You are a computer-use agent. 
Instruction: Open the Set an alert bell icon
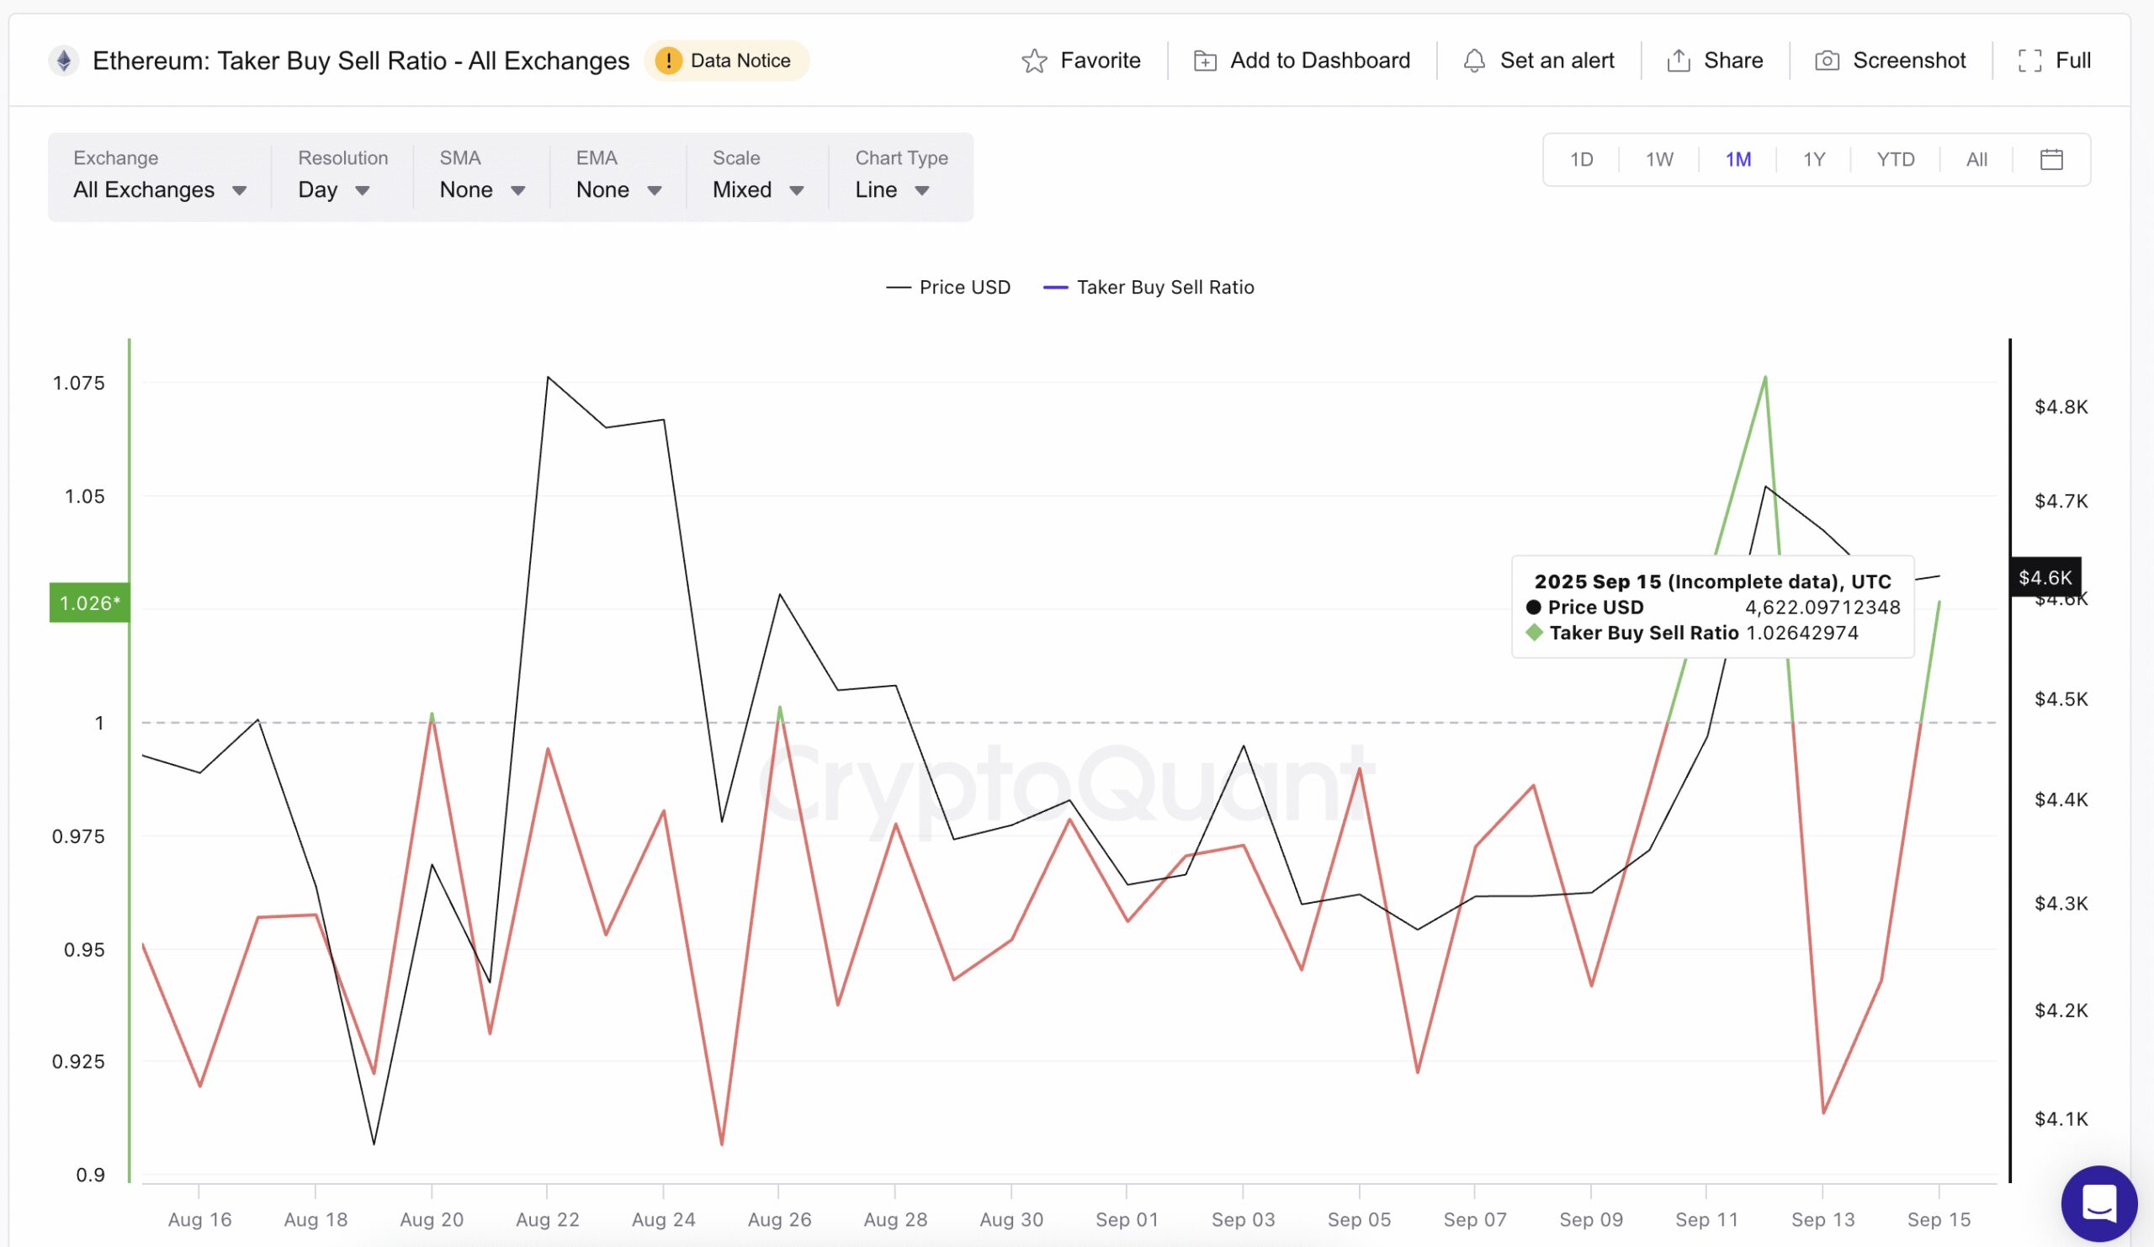1476,60
